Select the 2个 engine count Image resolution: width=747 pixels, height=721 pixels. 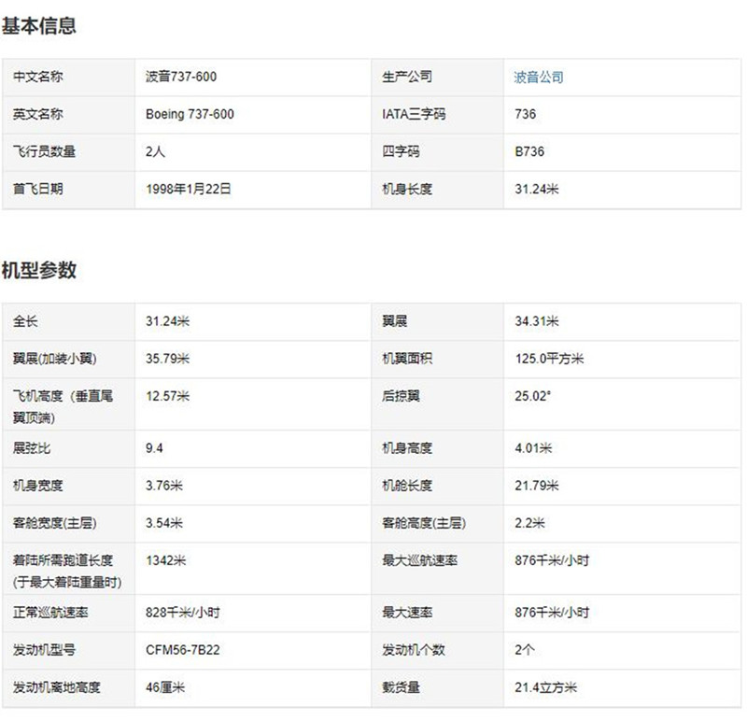point(525,650)
